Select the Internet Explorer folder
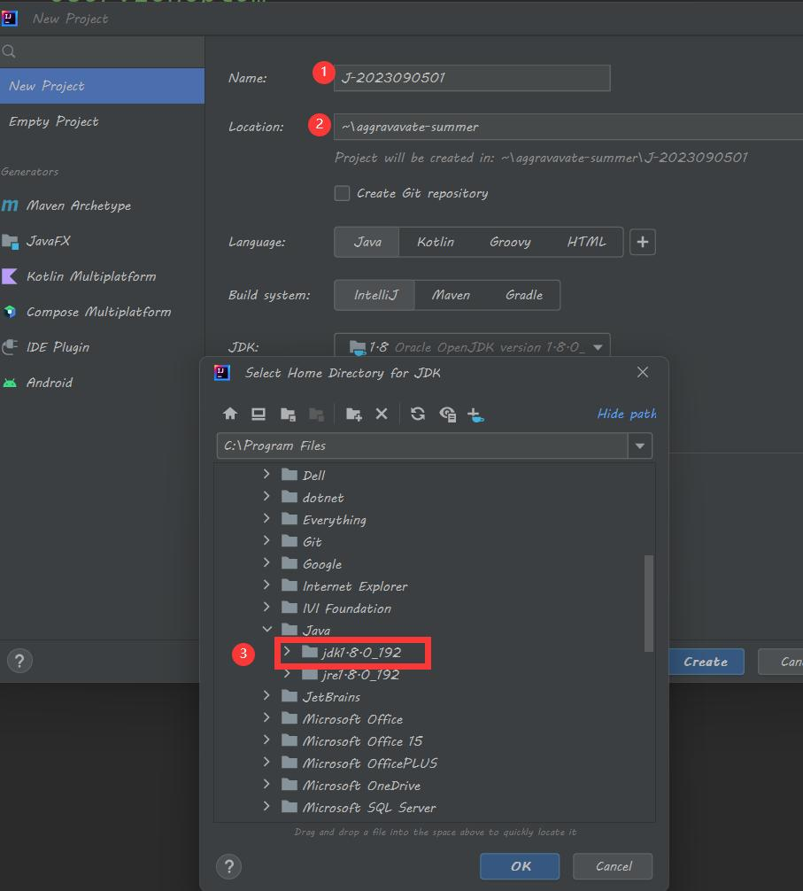The width and height of the screenshot is (803, 891). [x=355, y=586]
